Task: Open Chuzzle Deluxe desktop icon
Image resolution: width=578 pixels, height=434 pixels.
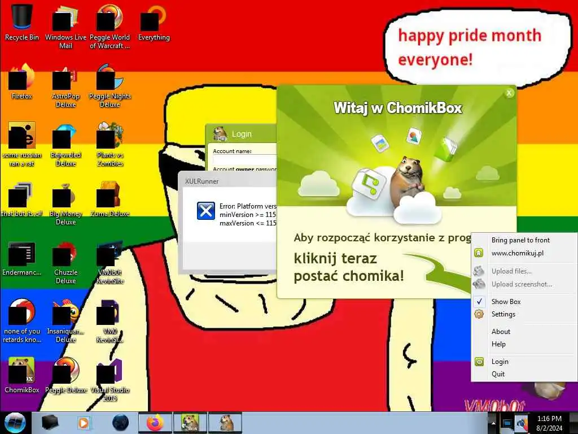Action: [x=65, y=262]
